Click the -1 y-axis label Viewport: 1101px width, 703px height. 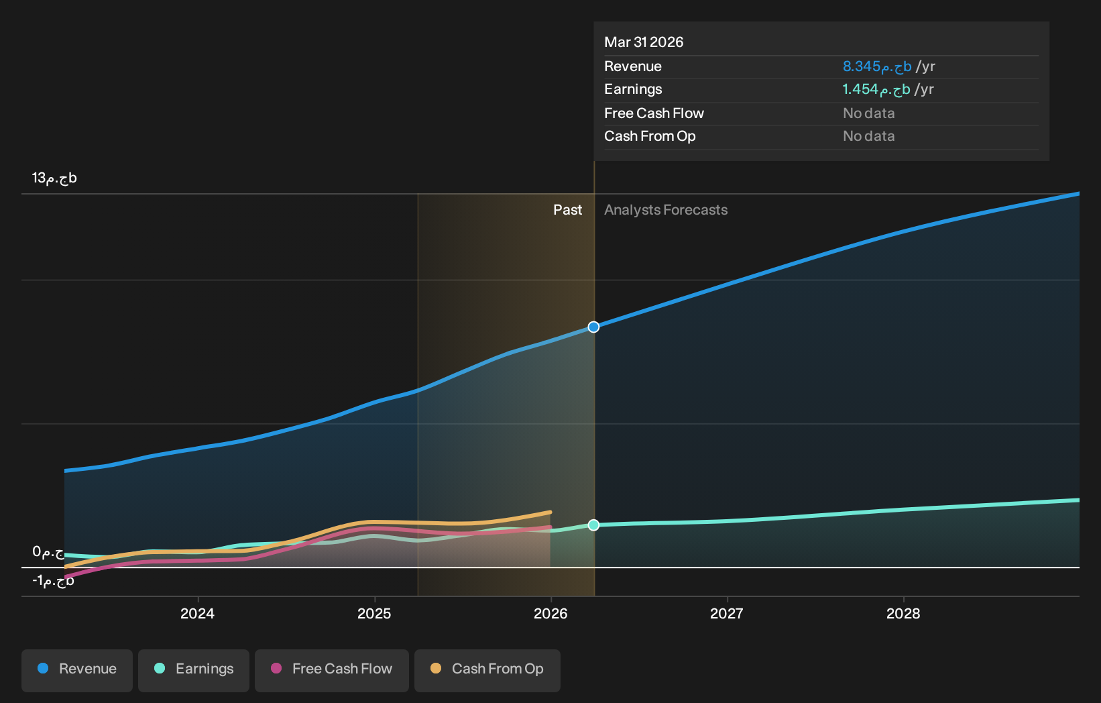point(53,580)
